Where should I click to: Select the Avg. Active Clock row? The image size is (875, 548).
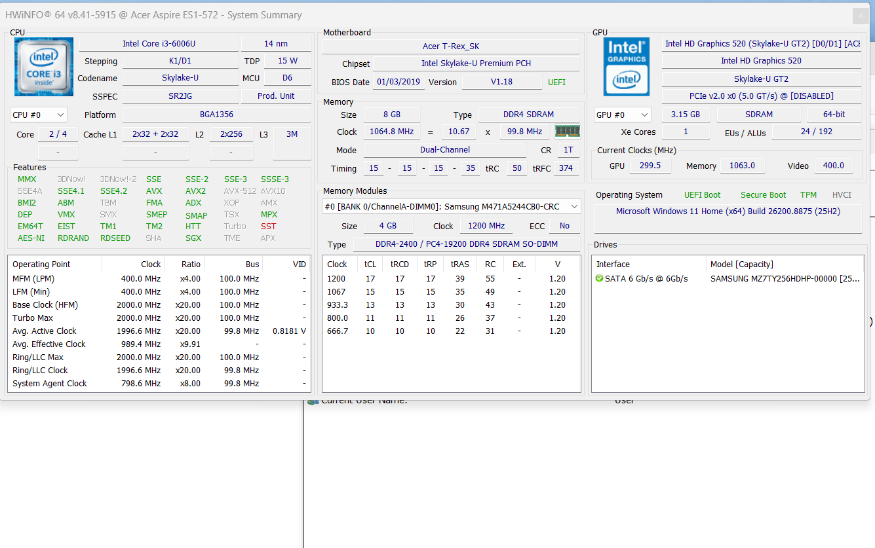[159, 331]
